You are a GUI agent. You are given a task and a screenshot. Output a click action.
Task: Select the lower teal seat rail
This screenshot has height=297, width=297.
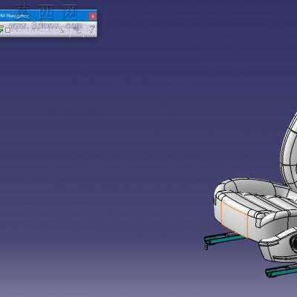[x=281, y=271]
